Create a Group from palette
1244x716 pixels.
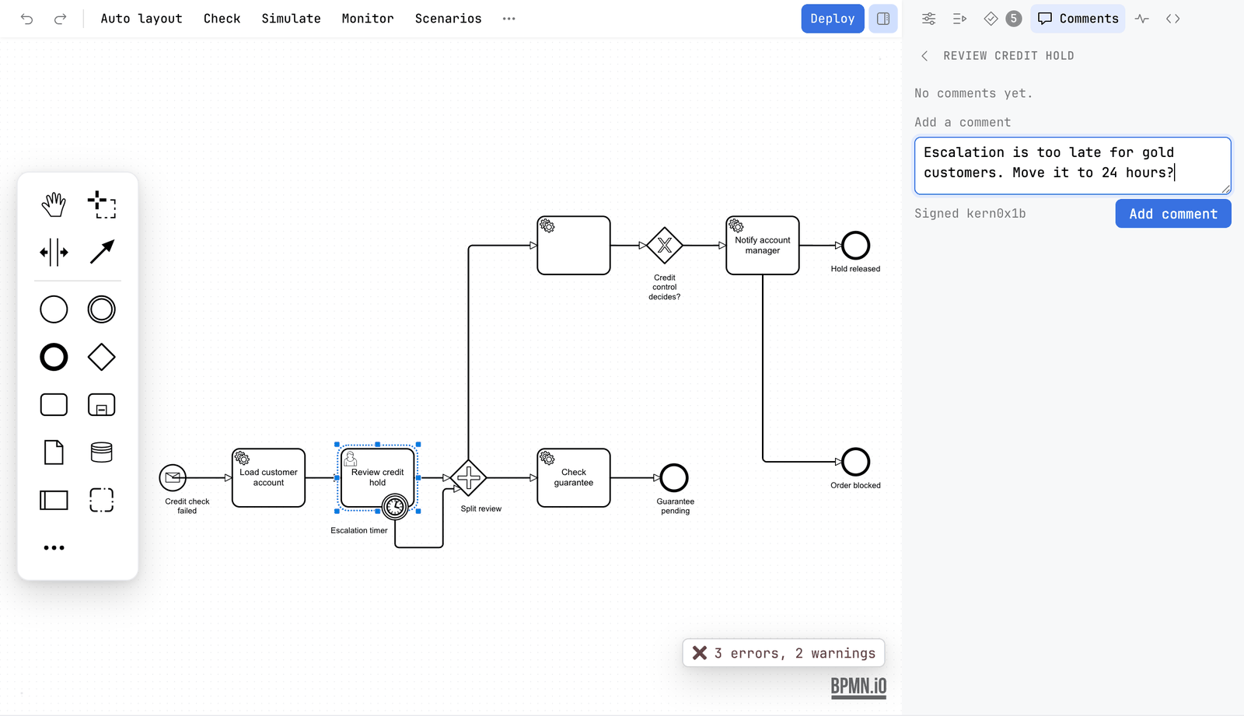coord(102,500)
